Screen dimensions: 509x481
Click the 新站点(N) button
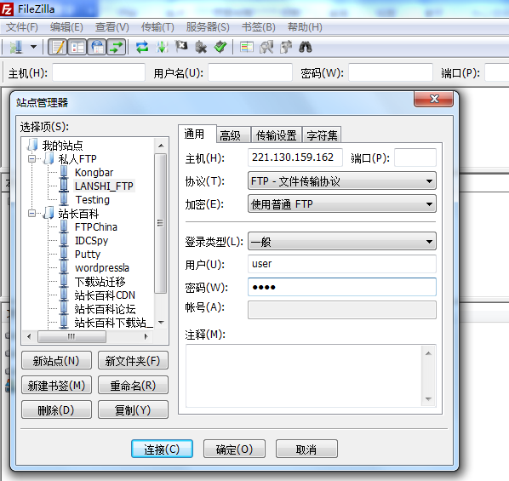(x=56, y=360)
